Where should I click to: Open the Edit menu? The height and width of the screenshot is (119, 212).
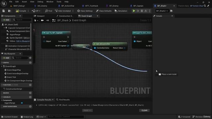click(x=17, y=2)
